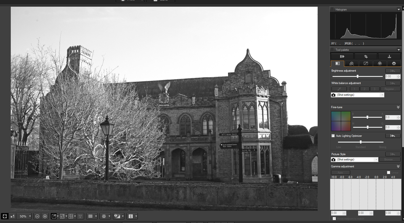Zoom out with the minus magnifier icon
404x223 pixels.
click(37, 216)
